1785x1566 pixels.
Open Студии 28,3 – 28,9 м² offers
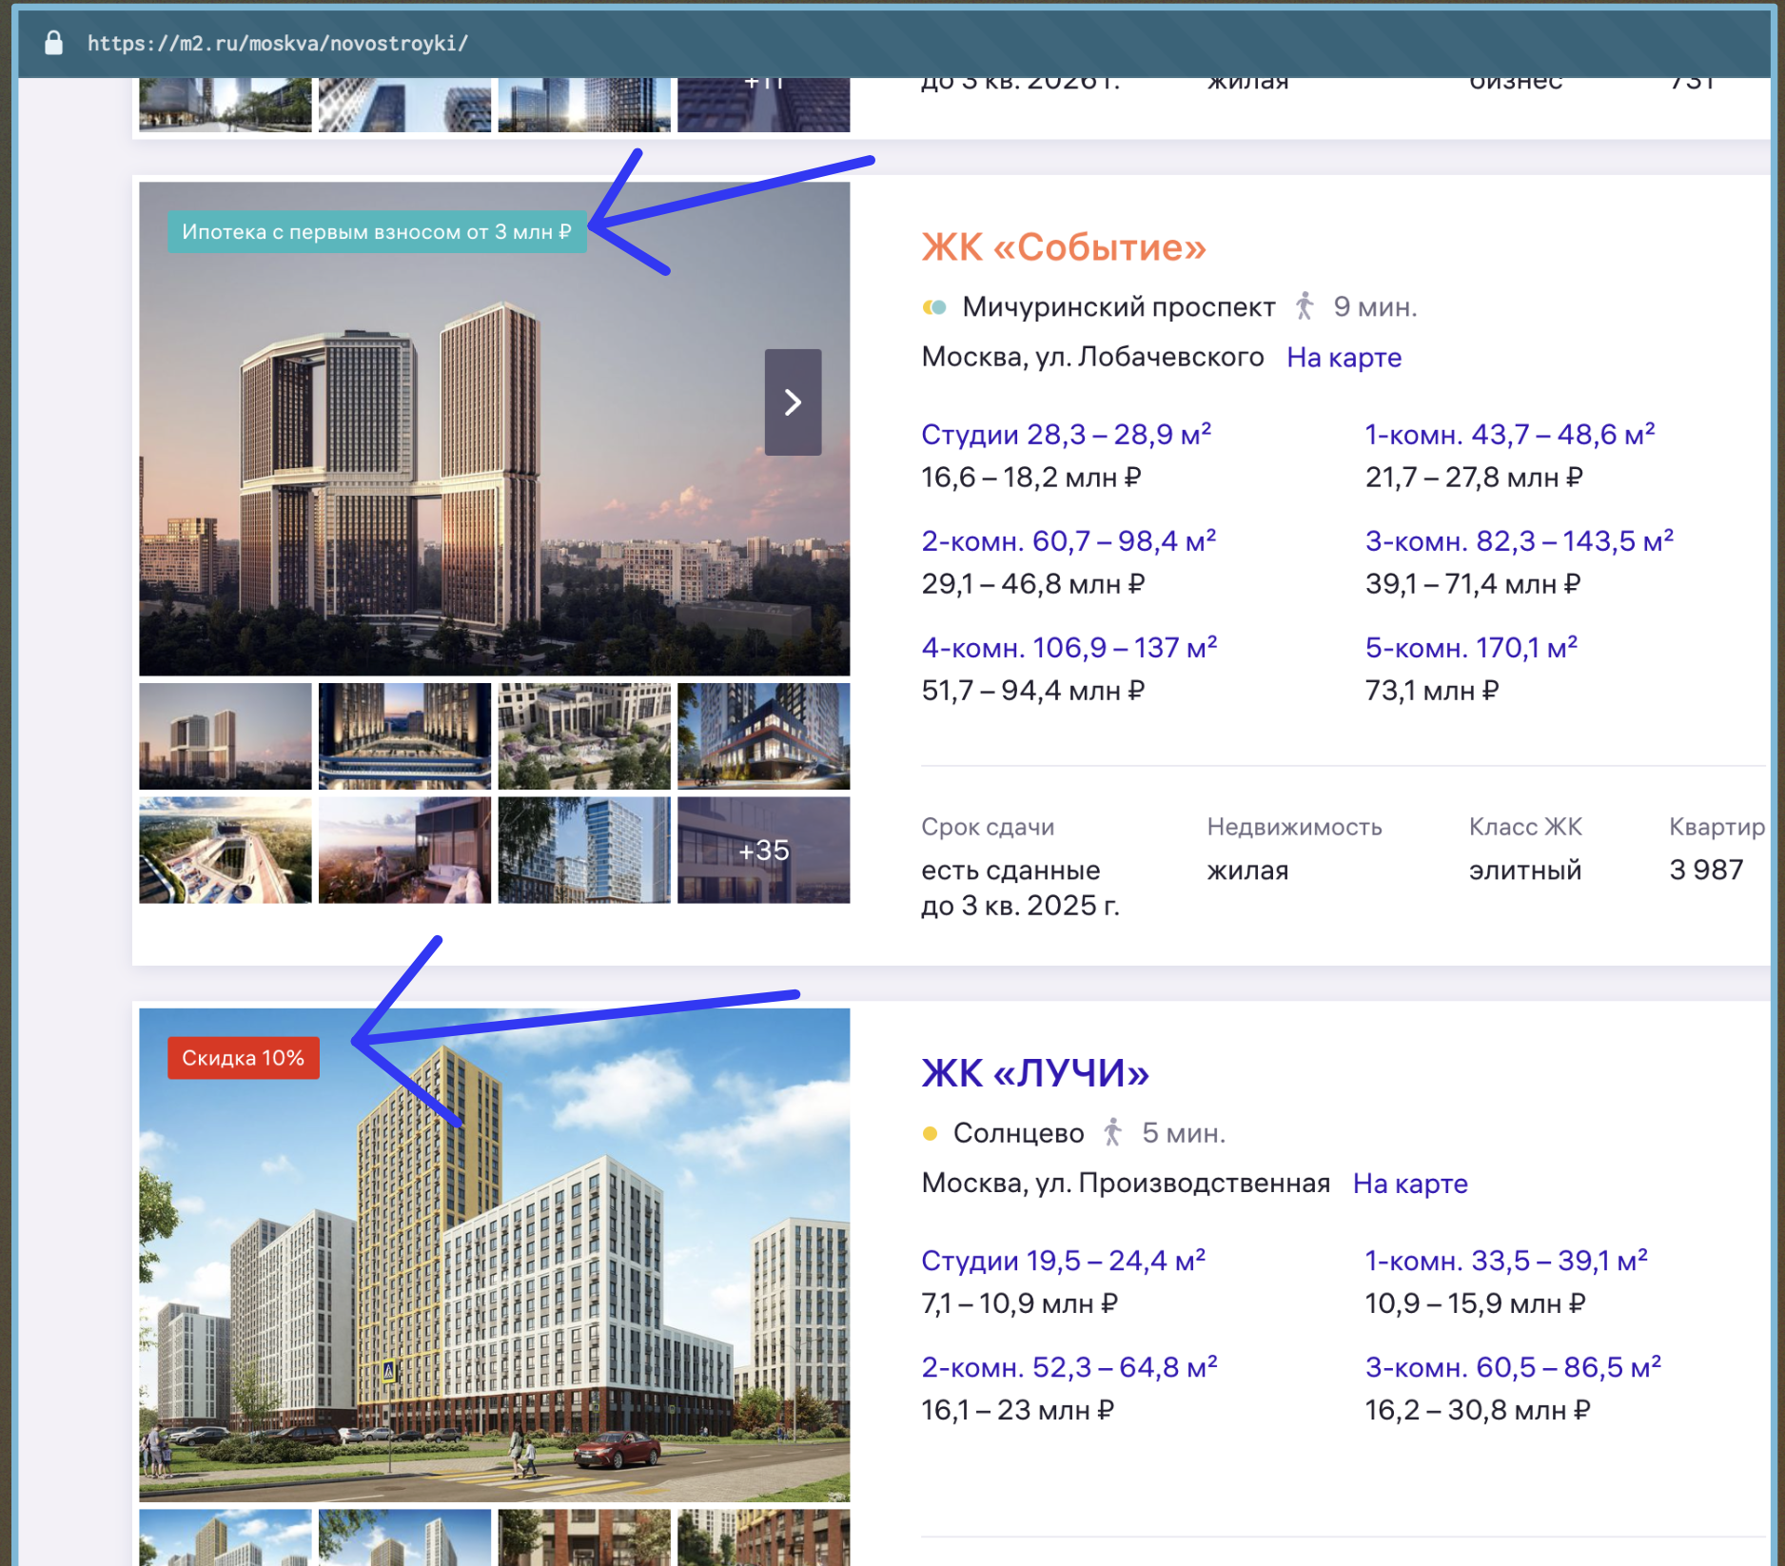(x=1066, y=435)
